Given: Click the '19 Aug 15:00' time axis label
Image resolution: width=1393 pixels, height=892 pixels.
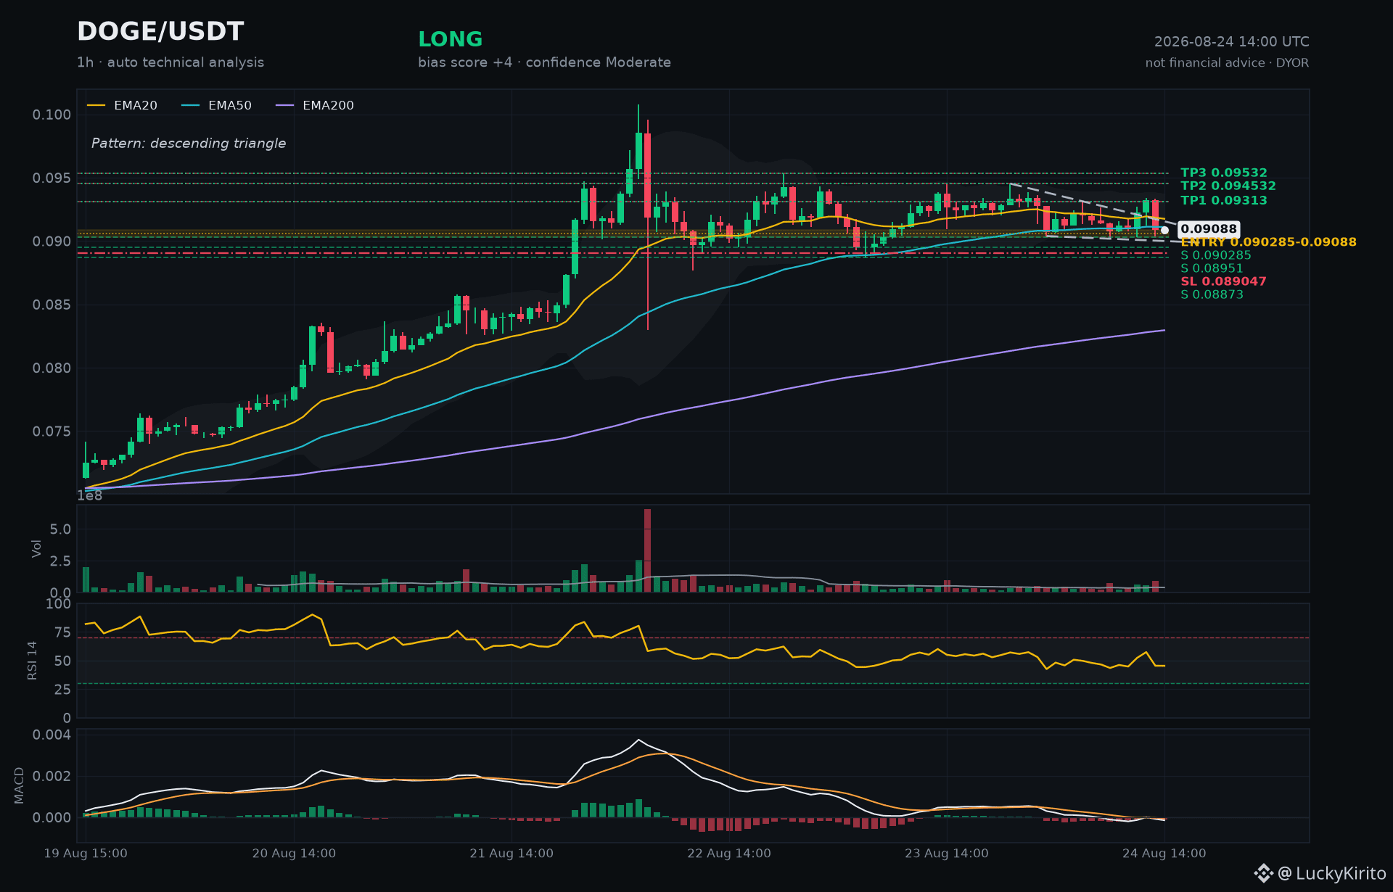Looking at the screenshot, I should tap(86, 854).
